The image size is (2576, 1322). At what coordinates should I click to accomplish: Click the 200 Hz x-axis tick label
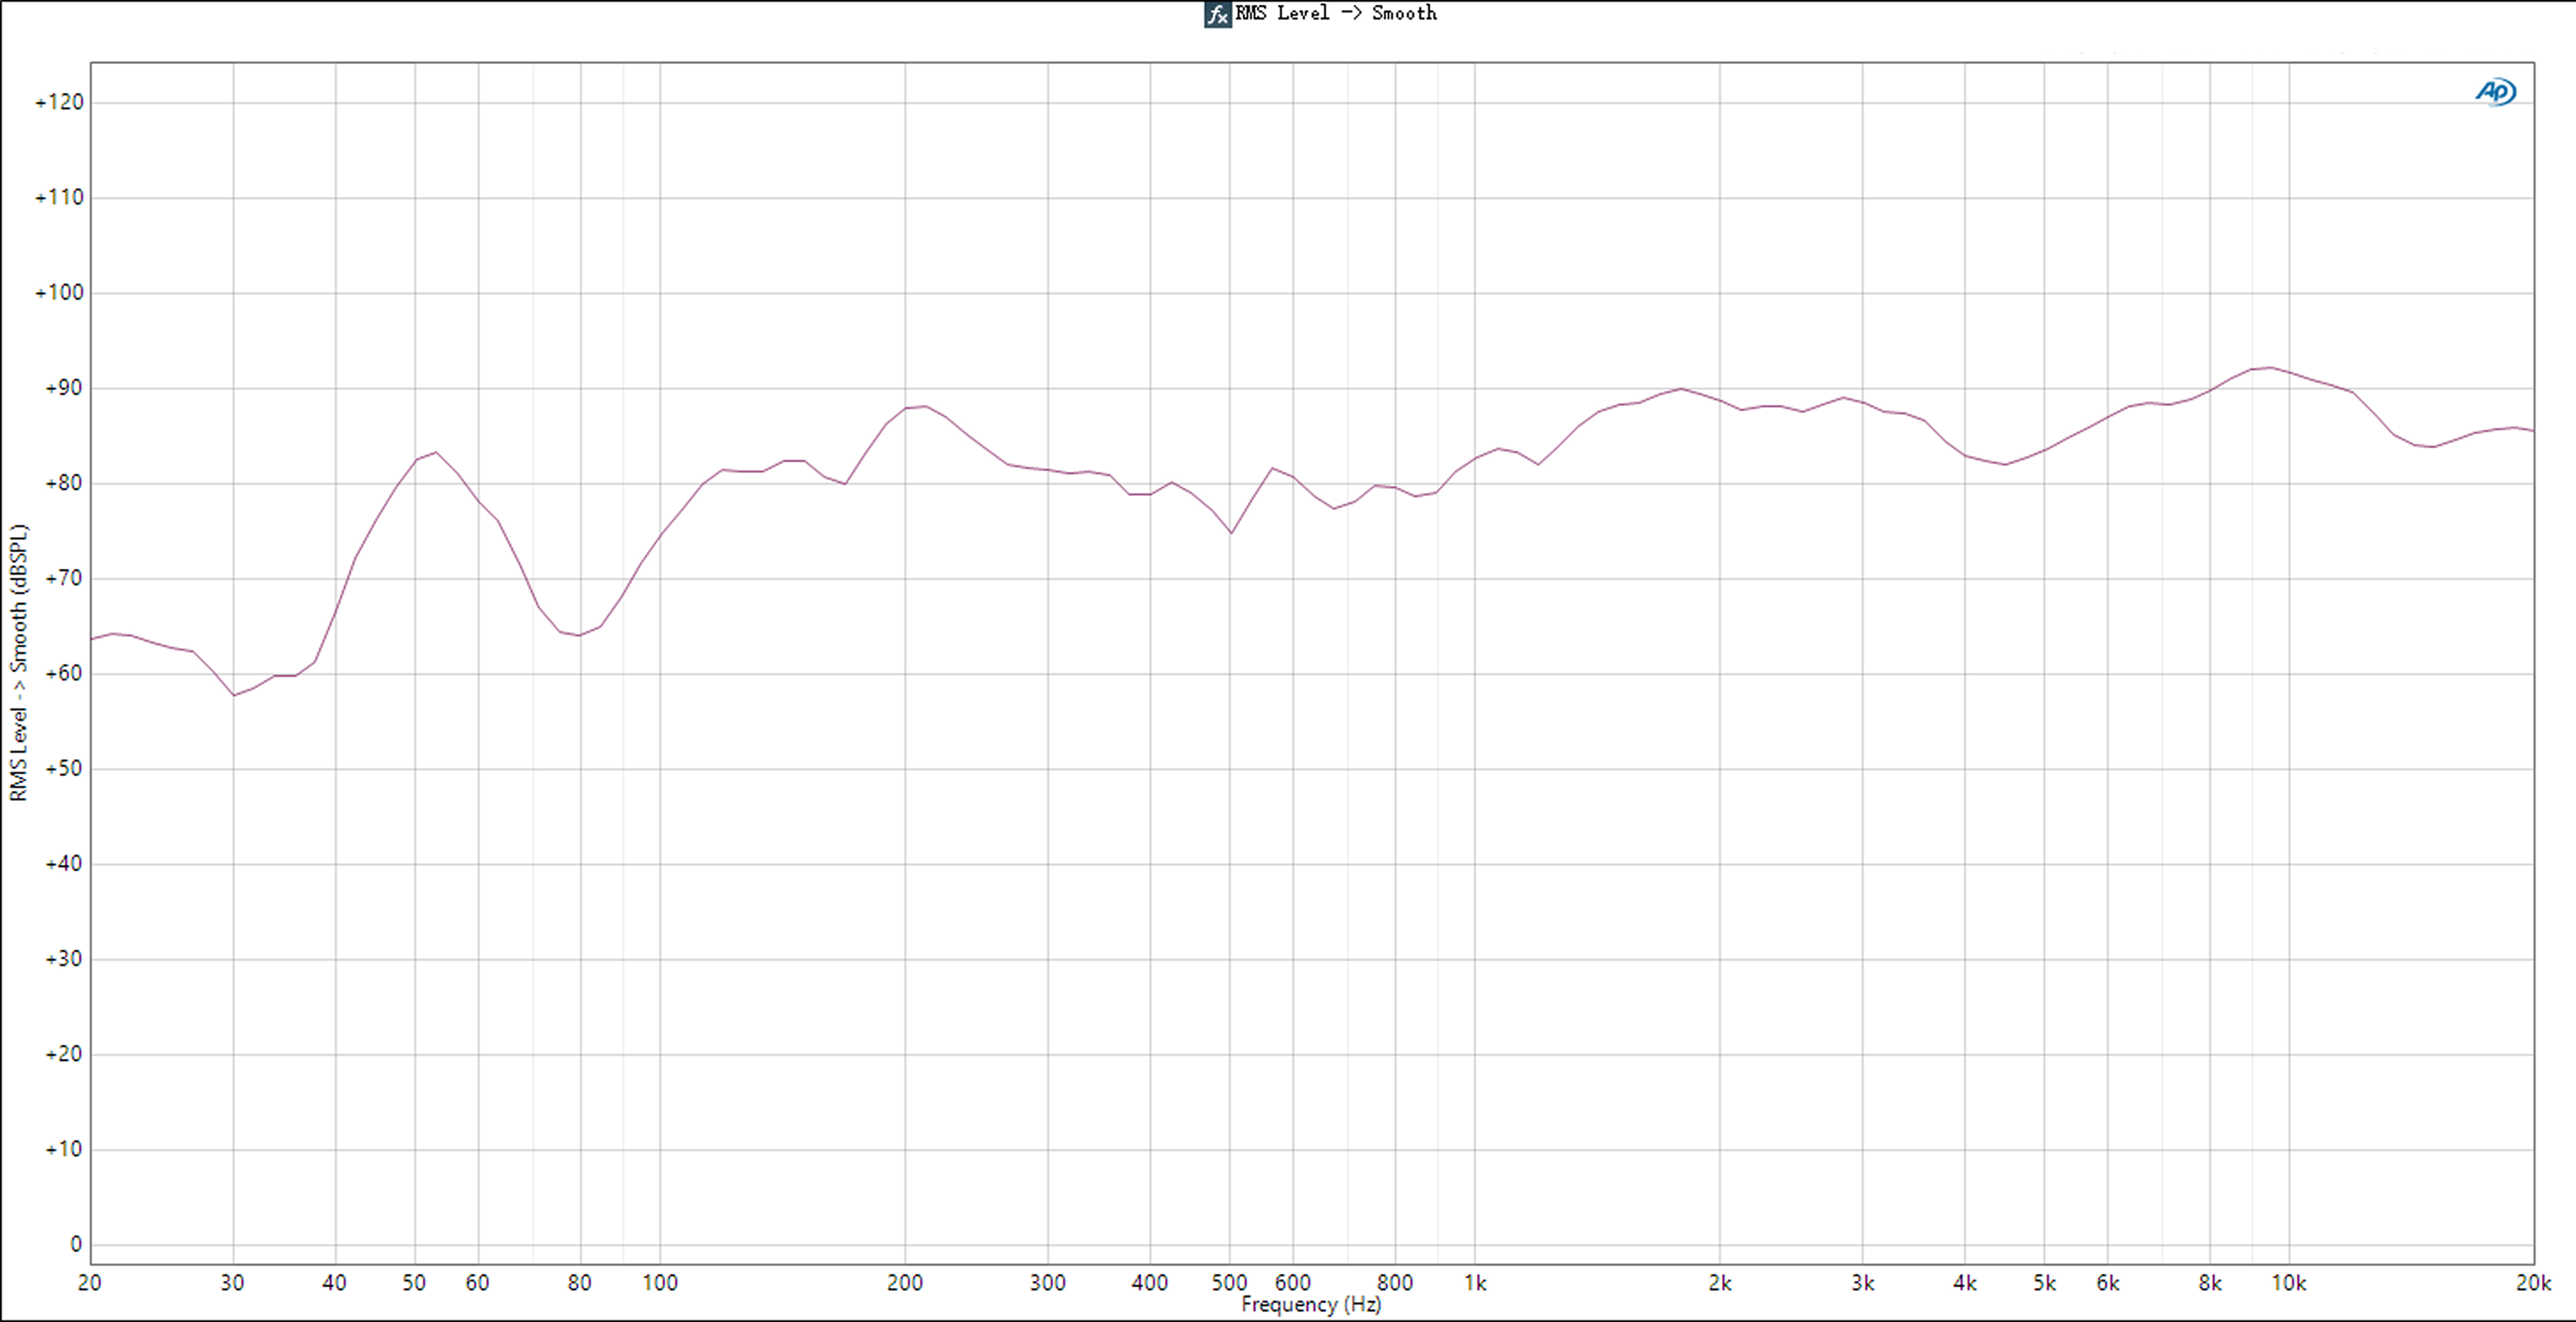[x=905, y=1283]
